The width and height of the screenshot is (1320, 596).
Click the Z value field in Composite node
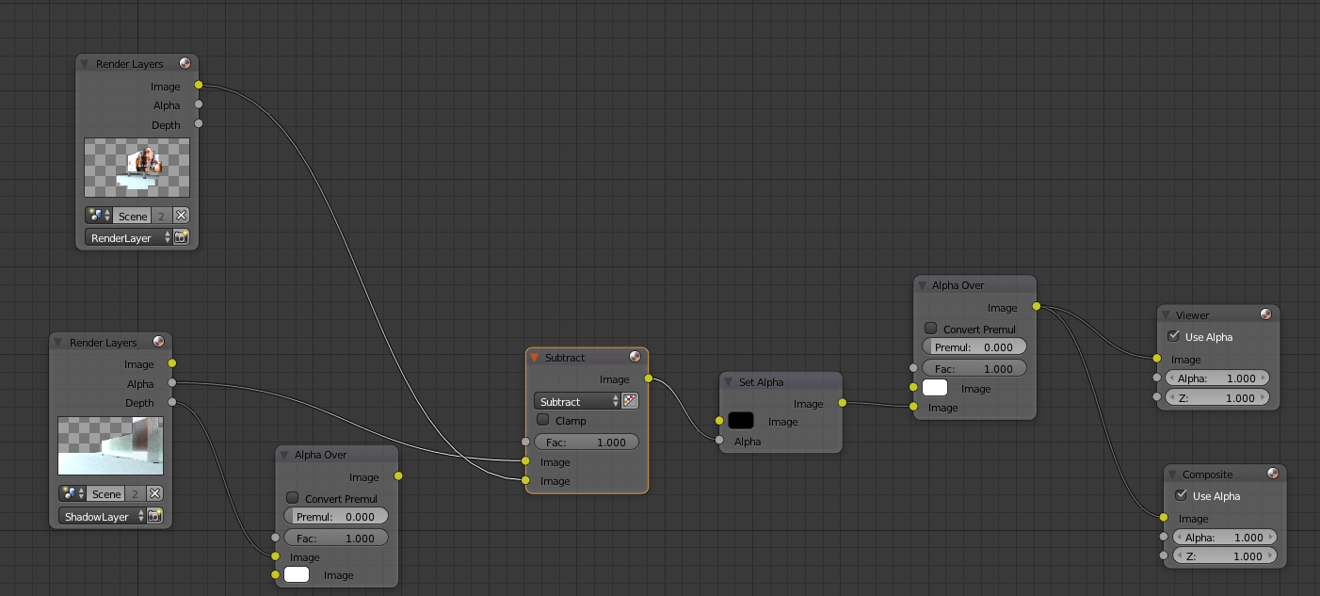tap(1225, 556)
